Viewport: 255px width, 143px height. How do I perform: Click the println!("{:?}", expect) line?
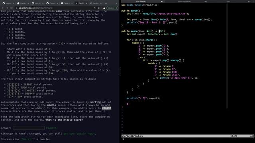[x=143, y=98]
